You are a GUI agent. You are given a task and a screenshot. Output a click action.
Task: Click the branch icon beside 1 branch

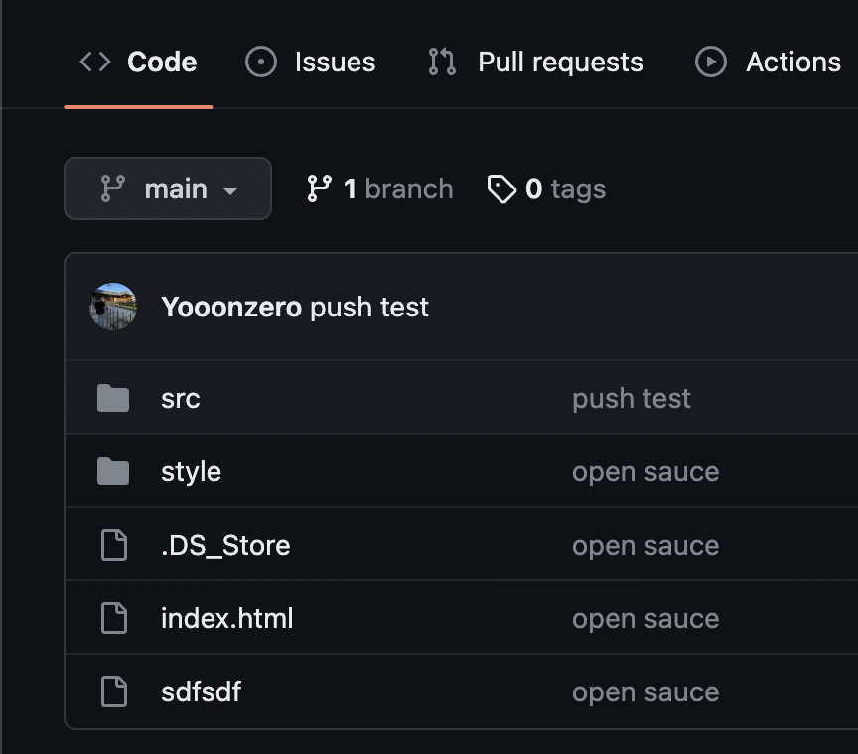[319, 188]
